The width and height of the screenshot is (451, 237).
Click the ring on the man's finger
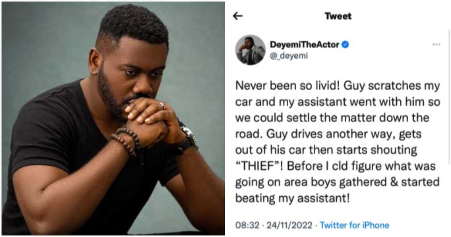pos(161,106)
